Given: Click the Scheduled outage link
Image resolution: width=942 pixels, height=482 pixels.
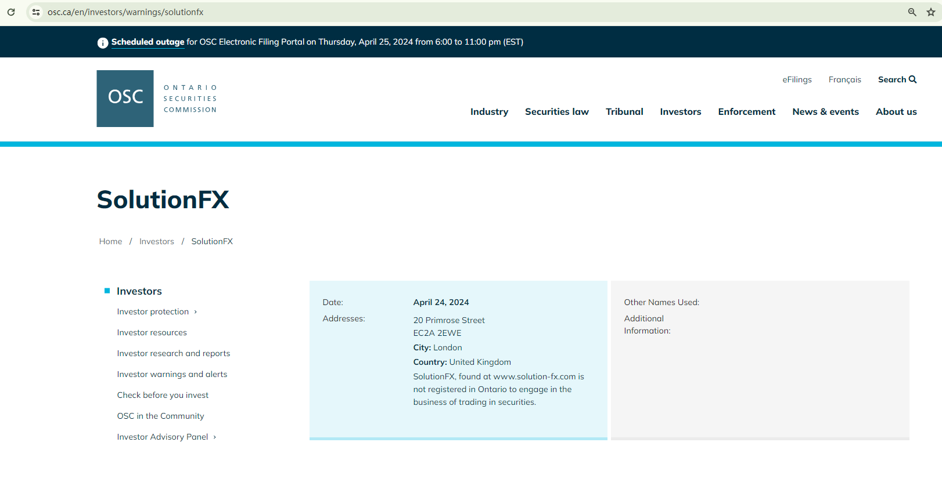Looking at the screenshot, I should (148, 42).
